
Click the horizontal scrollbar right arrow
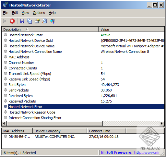click(x=162, y=123)
